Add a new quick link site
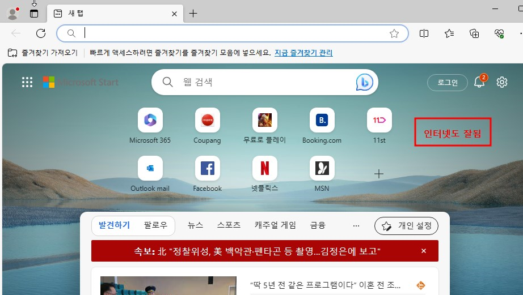 click(378, 174)
